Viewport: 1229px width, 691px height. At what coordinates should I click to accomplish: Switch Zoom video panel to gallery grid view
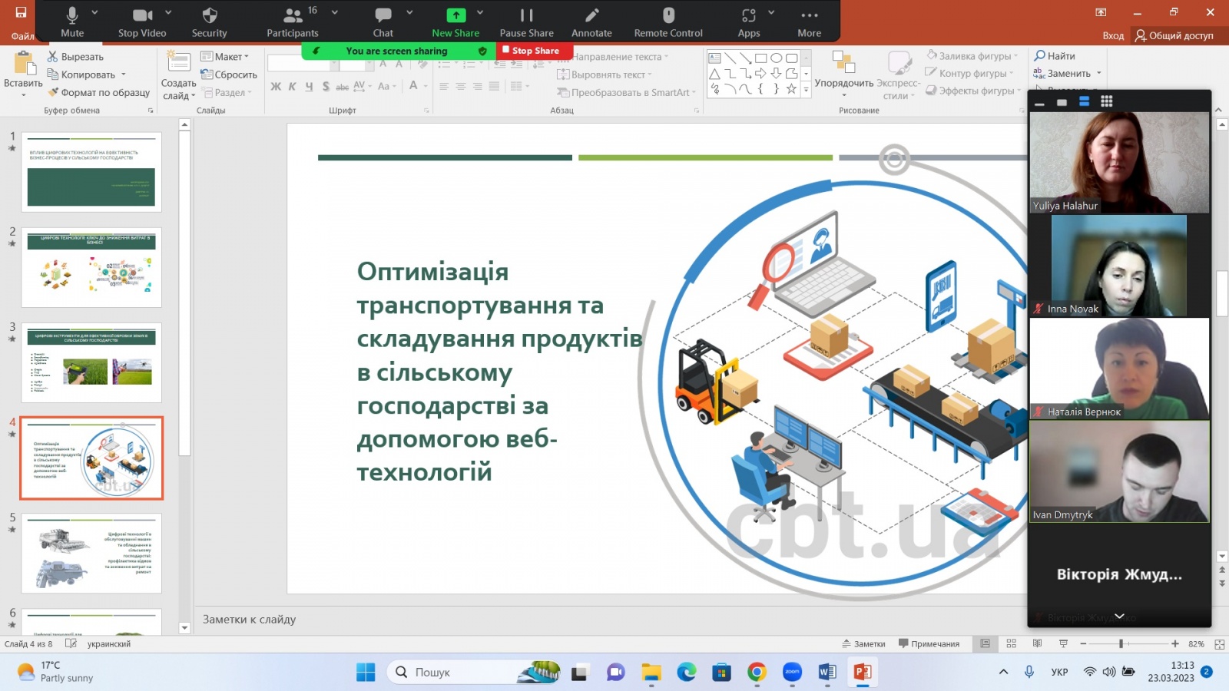(1106, 101)
